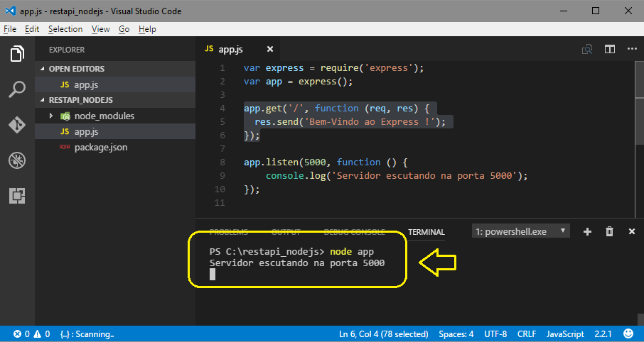Open the View menu
Screen dimensions: 644x342
tap(100, 29)
